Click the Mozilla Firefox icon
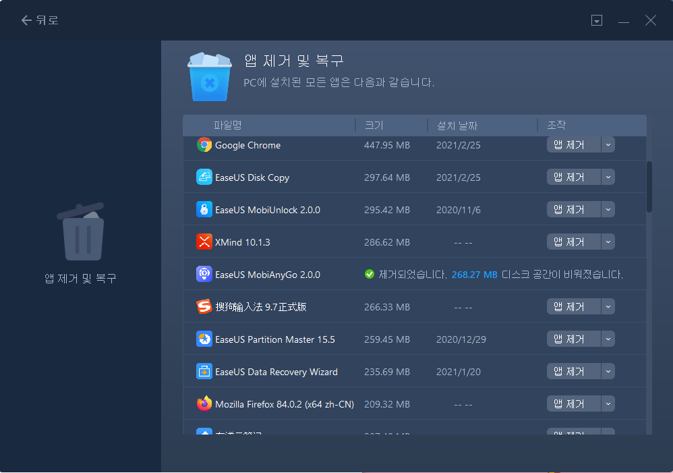The width and height of the screenshot is (673, 473). (204, 404)
